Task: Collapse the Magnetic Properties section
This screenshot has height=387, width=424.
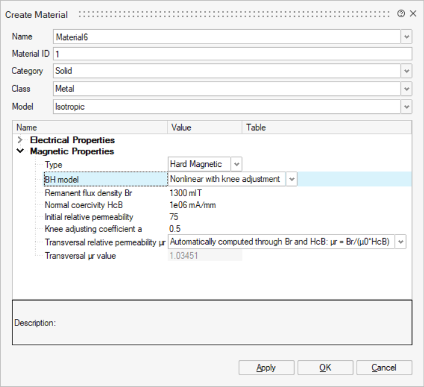Action: (x=21, y=151)
